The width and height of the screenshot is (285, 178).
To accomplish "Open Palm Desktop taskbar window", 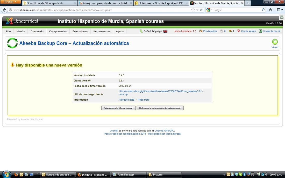I will click(129, 175).
